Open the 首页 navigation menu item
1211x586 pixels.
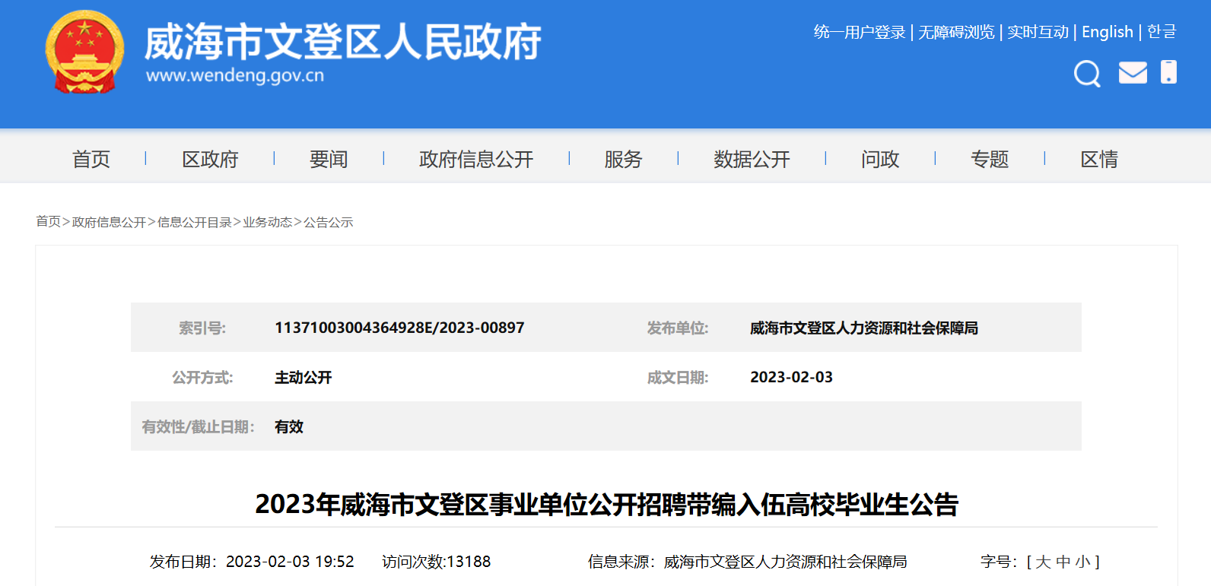(91, 160)
